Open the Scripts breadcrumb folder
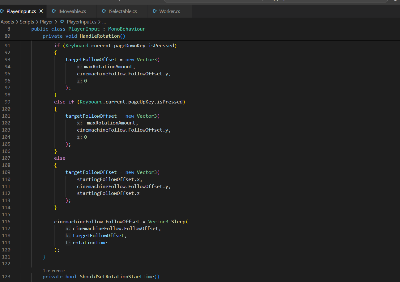This screenshot has height=282, width=400. click(27, 22)
